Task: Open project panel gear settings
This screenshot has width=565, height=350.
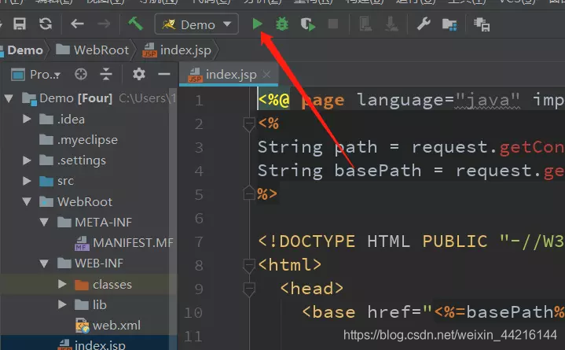Action: (x=139, y=75)
